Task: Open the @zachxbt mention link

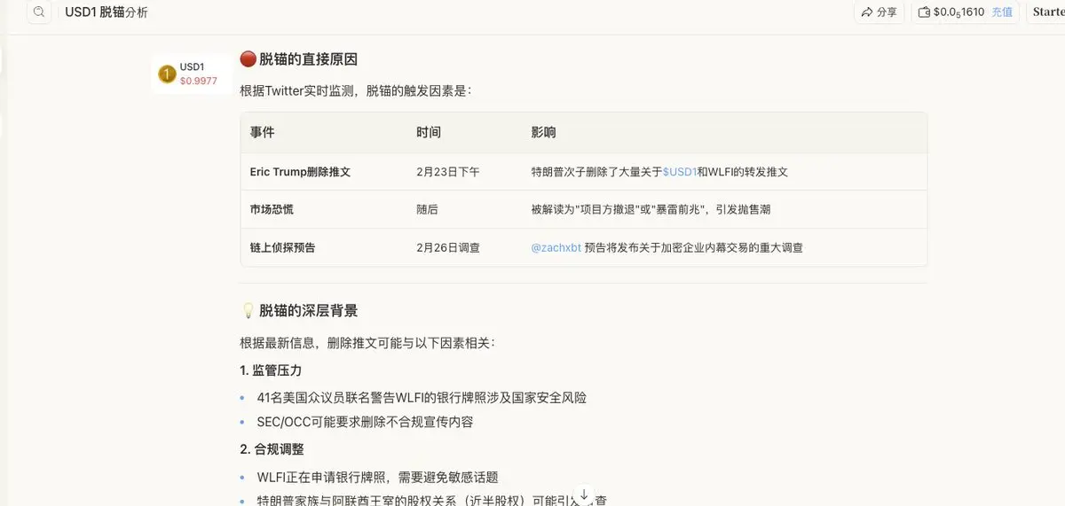Action: pos(556,248)
